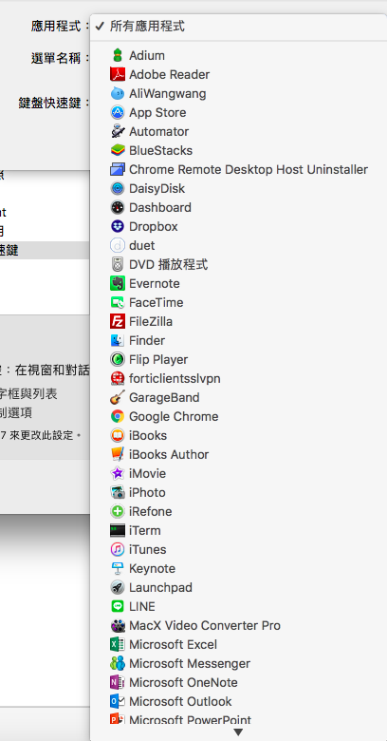
Task: Select forticlientsslvpn from the list
Action: click(x=238, y=378)
